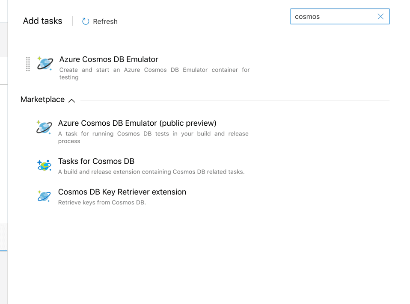Click the Refresh circular arrow icon
The image size is (410, 304).
86,21
